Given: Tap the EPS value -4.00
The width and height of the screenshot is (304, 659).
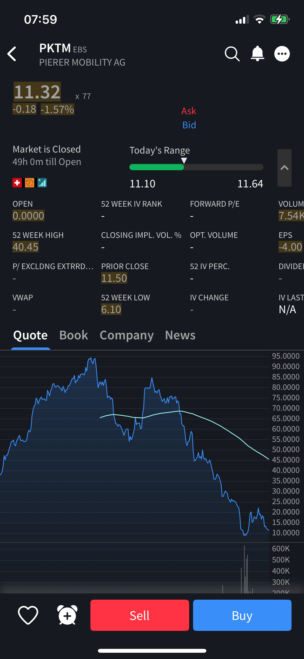Looking at the screenshot, I should pos(290,247).
